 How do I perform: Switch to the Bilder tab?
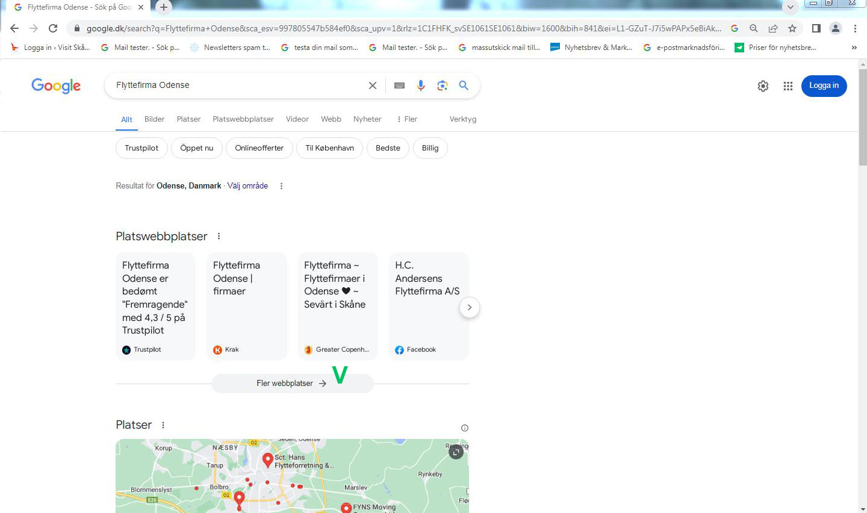point(154,119)
